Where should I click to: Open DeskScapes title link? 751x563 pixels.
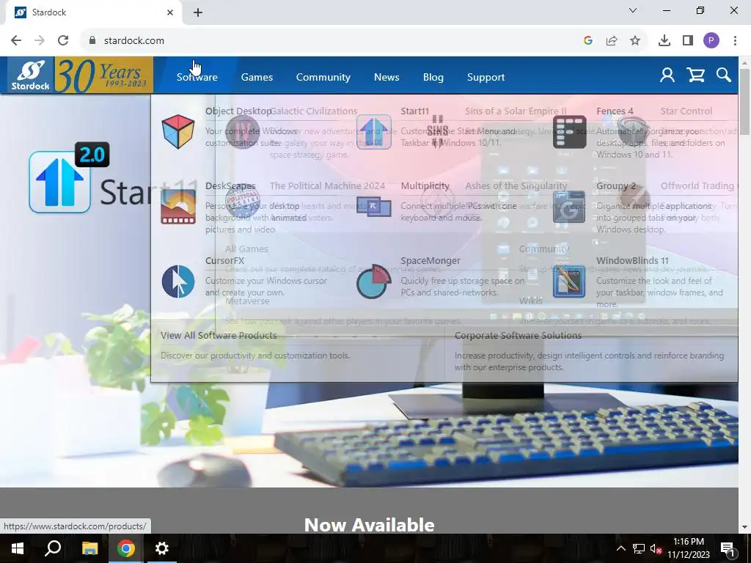click(x=230, y=185)
